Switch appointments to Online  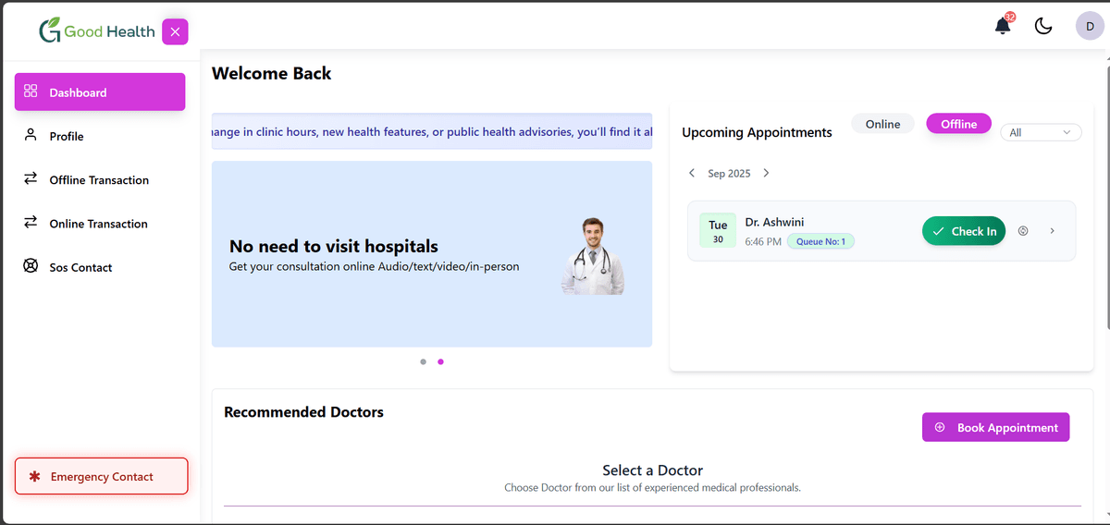coord(882,124)
